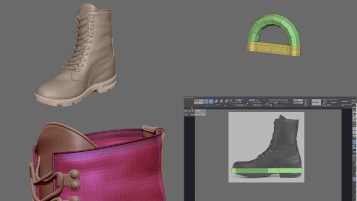The height and width of the screenshot is (201, 357).
Task: Click the top icon in right shelf
Action: (355, 109)
